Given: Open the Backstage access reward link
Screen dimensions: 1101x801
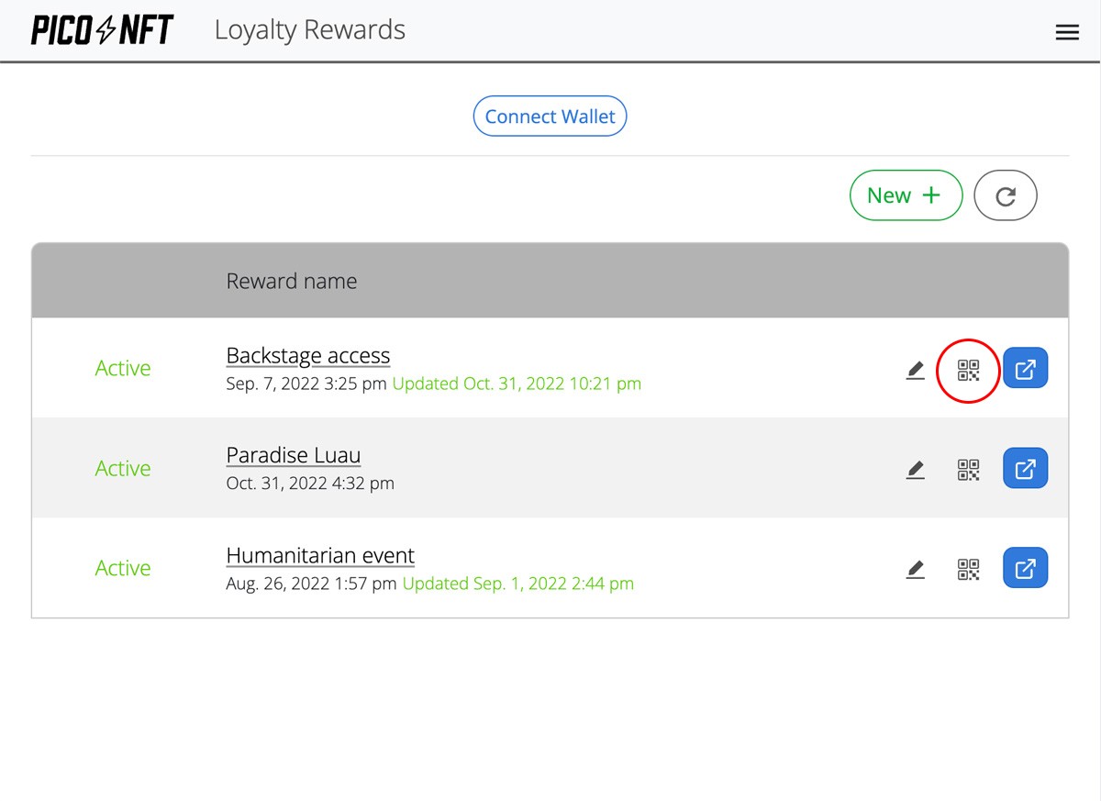Looking at the screenshot, I should click(307, 355).
